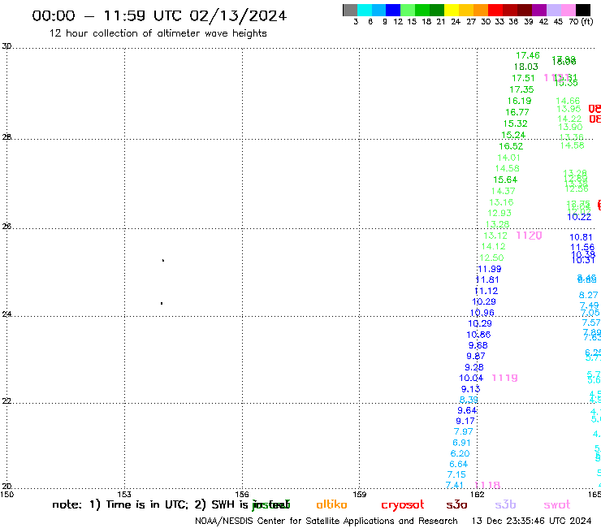
Task: Click the wave height value 17.46
Action: [527, 55]
